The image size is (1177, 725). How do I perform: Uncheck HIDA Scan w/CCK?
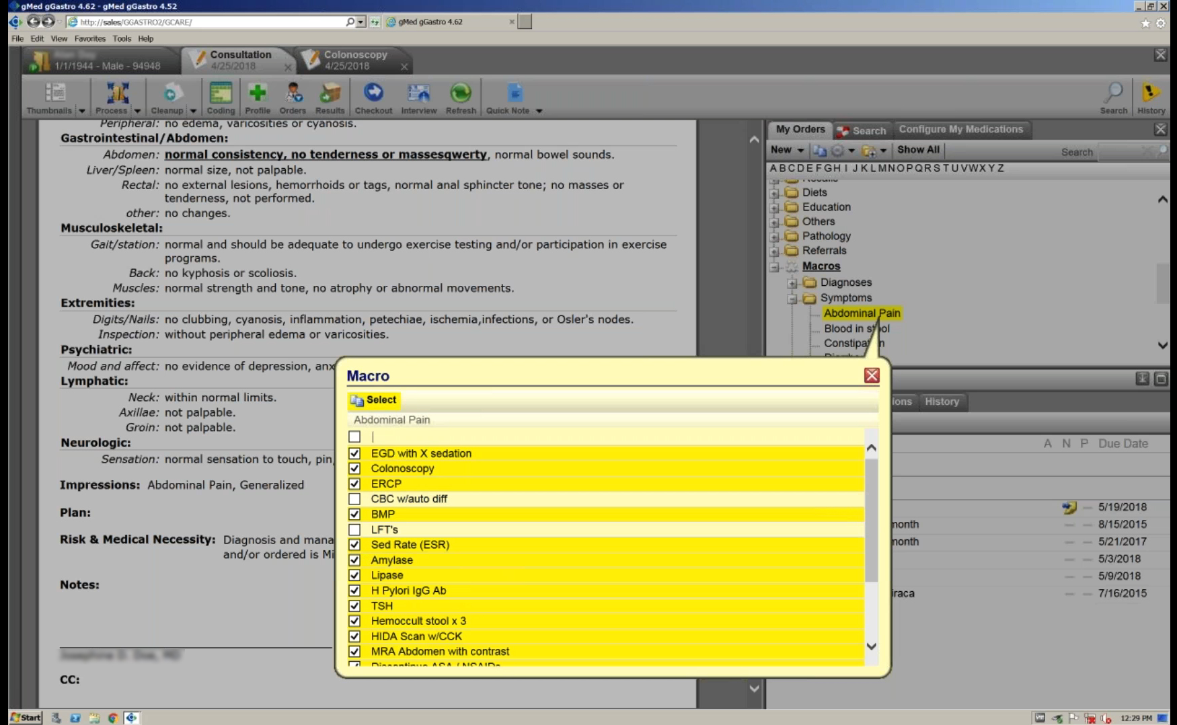coord(354,636)
